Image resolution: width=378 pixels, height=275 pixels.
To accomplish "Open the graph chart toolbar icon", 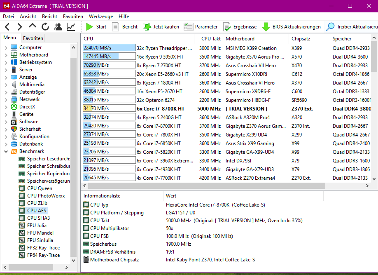I will pos(71,26).
